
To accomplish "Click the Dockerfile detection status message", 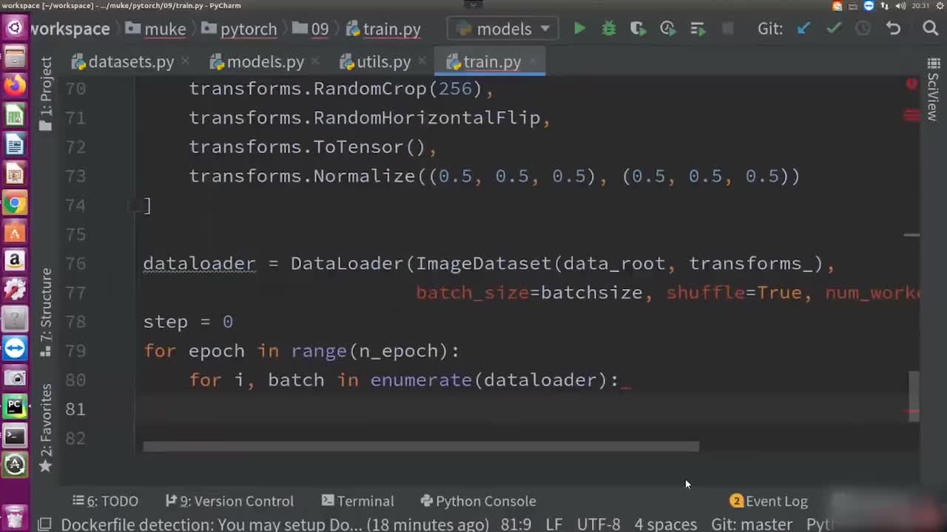I will [x=274, y=524].
